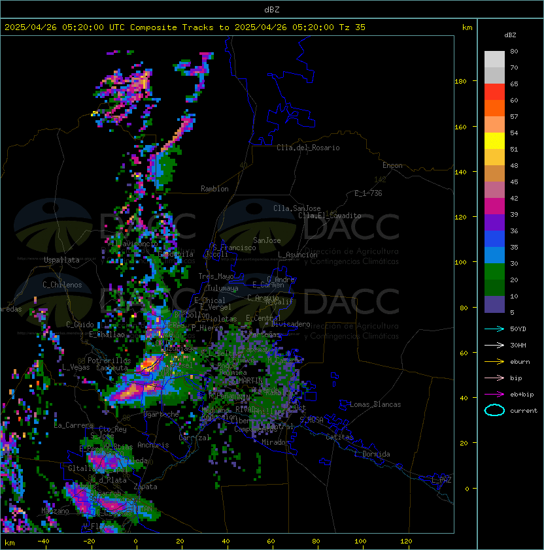Viewport: 544px width, 550px height.
Task: Click the 'Uspallata' map label
Action: (x=61, y=260)
